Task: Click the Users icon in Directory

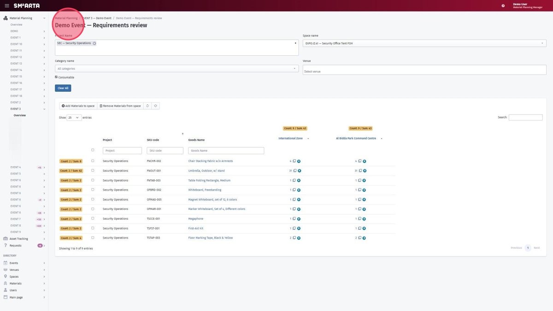Action: point(6,290)
